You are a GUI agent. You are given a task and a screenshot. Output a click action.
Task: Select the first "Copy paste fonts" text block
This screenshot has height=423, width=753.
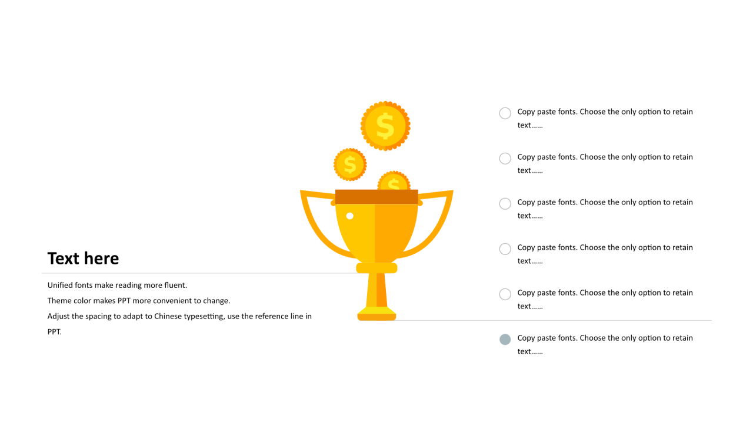(x=605, y=118)
